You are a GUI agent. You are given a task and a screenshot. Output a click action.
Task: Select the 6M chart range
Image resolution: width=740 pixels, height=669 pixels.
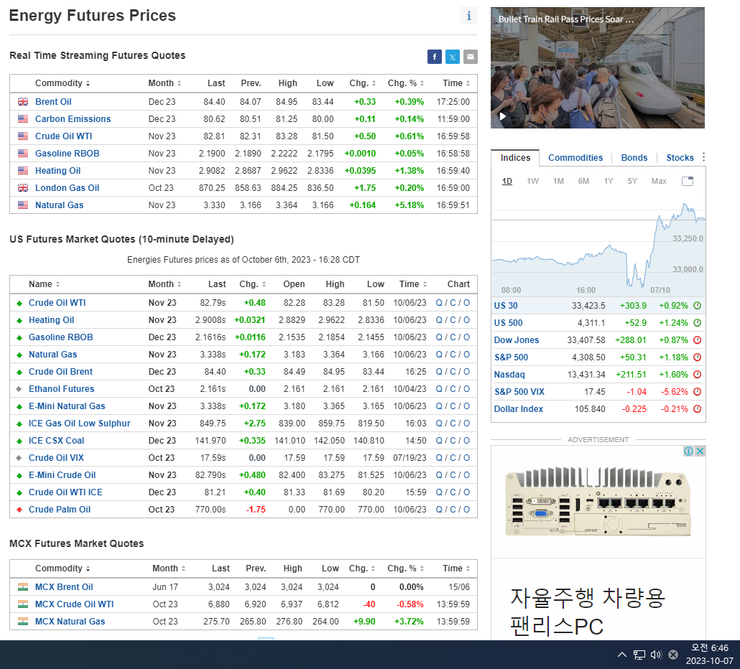click(583, 181)
